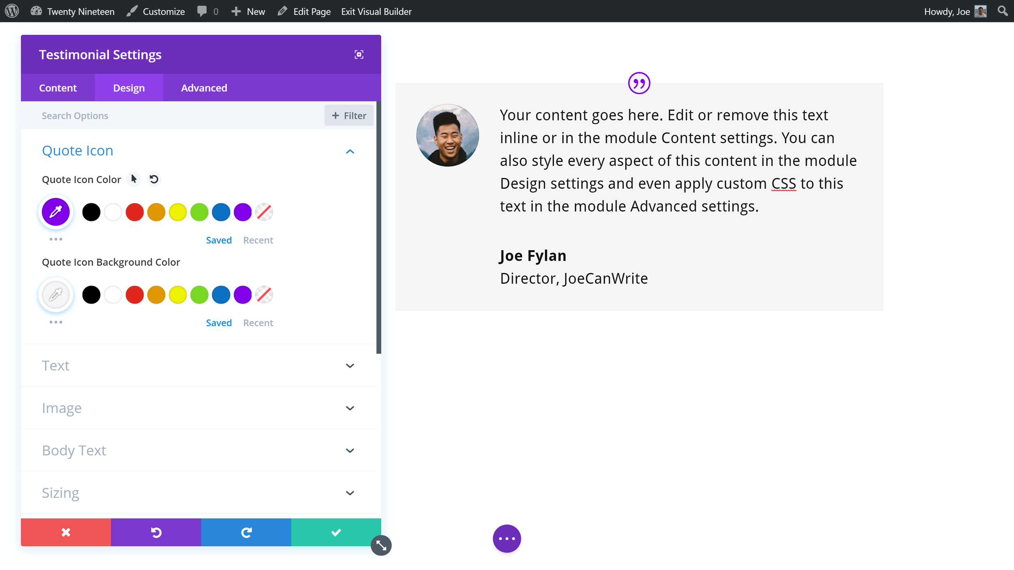Reset the Quote Icon Color setting
This screenshot has width=1014, height=570.
pos(154,179)
